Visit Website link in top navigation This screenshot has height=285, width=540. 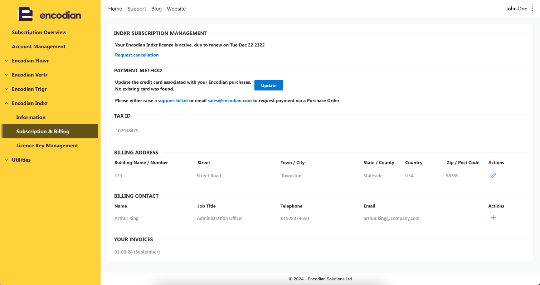[x=176, y=9]
